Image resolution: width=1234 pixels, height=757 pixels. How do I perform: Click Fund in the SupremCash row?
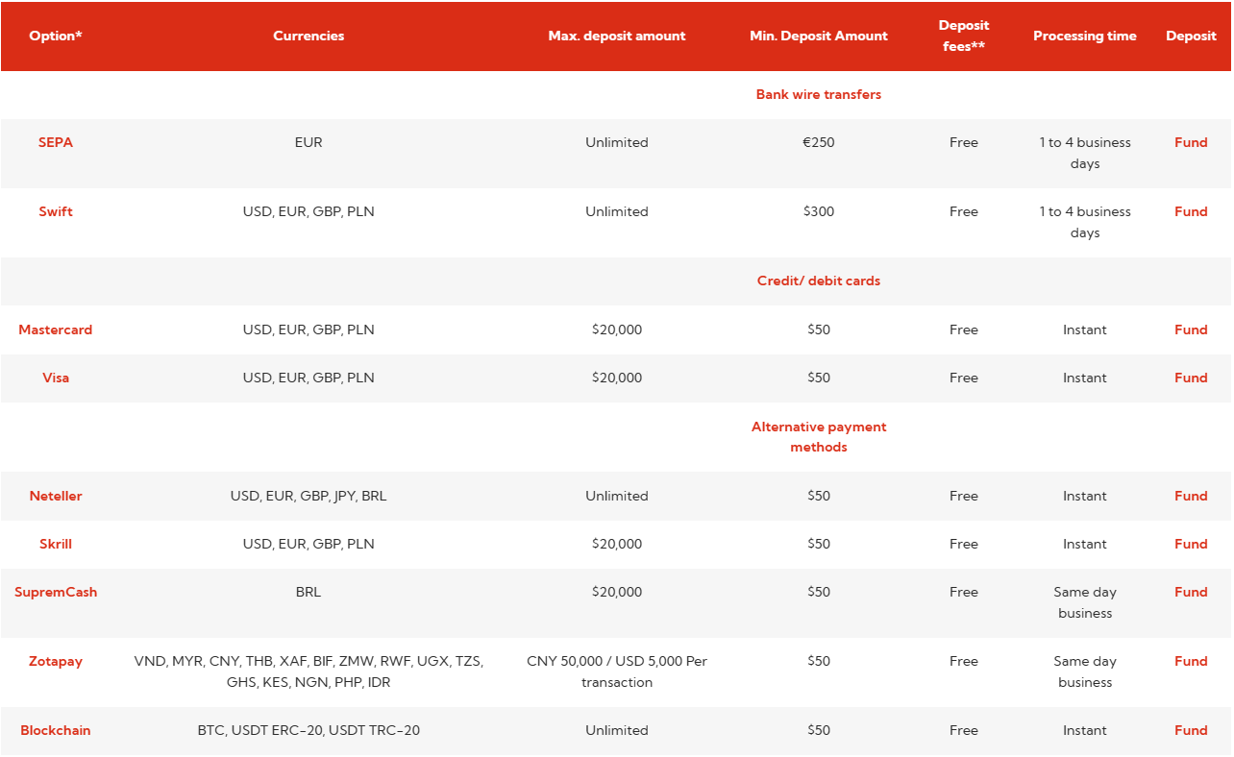coord(1191,592)
